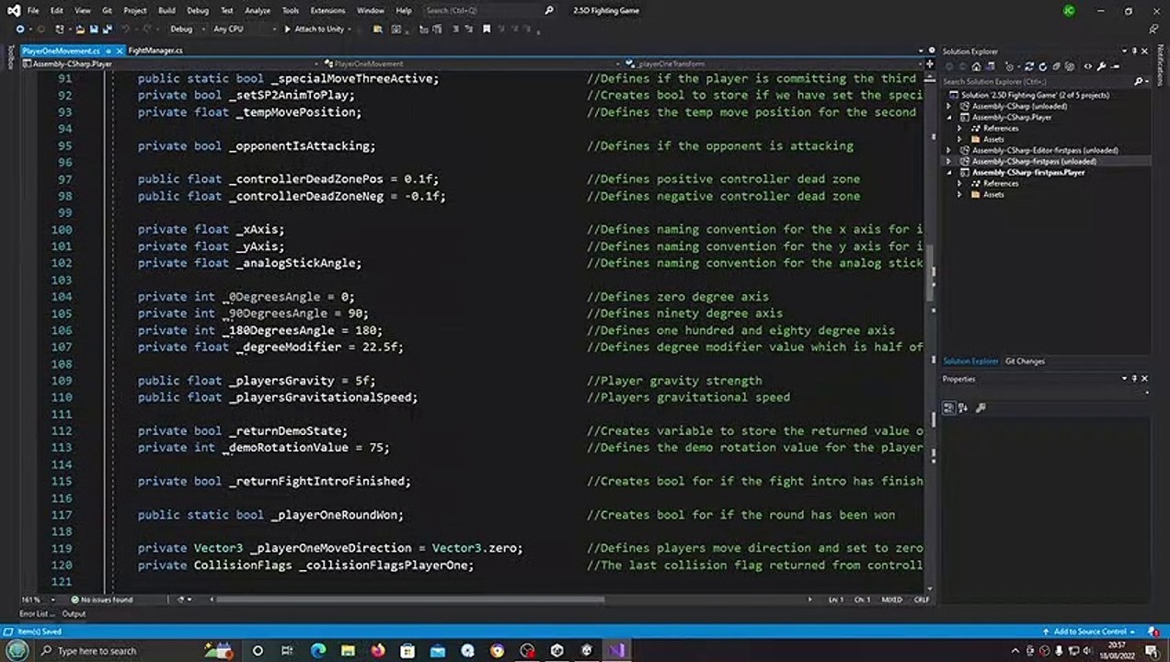Click the MIXED tabs indicator in status bar
The image size is (1170, 662).
(x=891, y=599)
